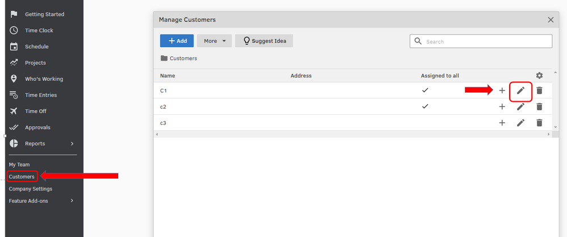This screenshot has width=567, height=237.
Task: Click the Suggest Idea button
Action: point(264,41)
